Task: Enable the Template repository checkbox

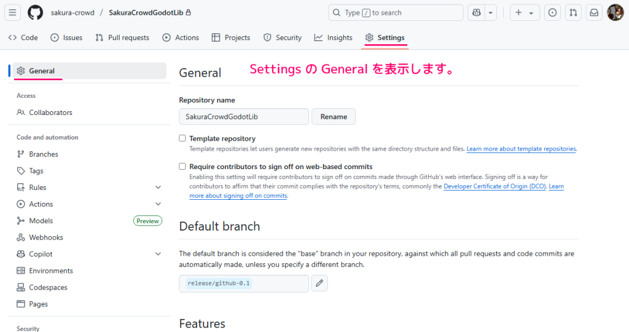Action: [182, 138]
